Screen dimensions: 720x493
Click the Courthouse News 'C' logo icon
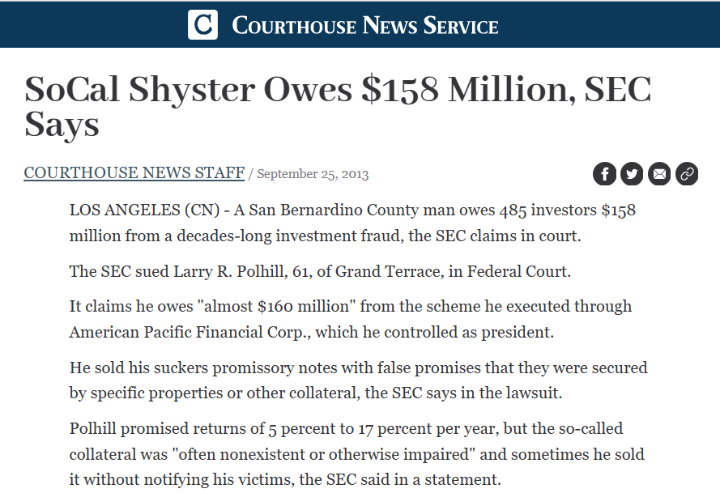[x=202, y=24]
